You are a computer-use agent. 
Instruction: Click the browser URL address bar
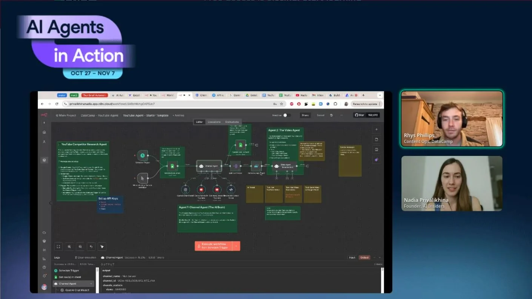point(170,104)
